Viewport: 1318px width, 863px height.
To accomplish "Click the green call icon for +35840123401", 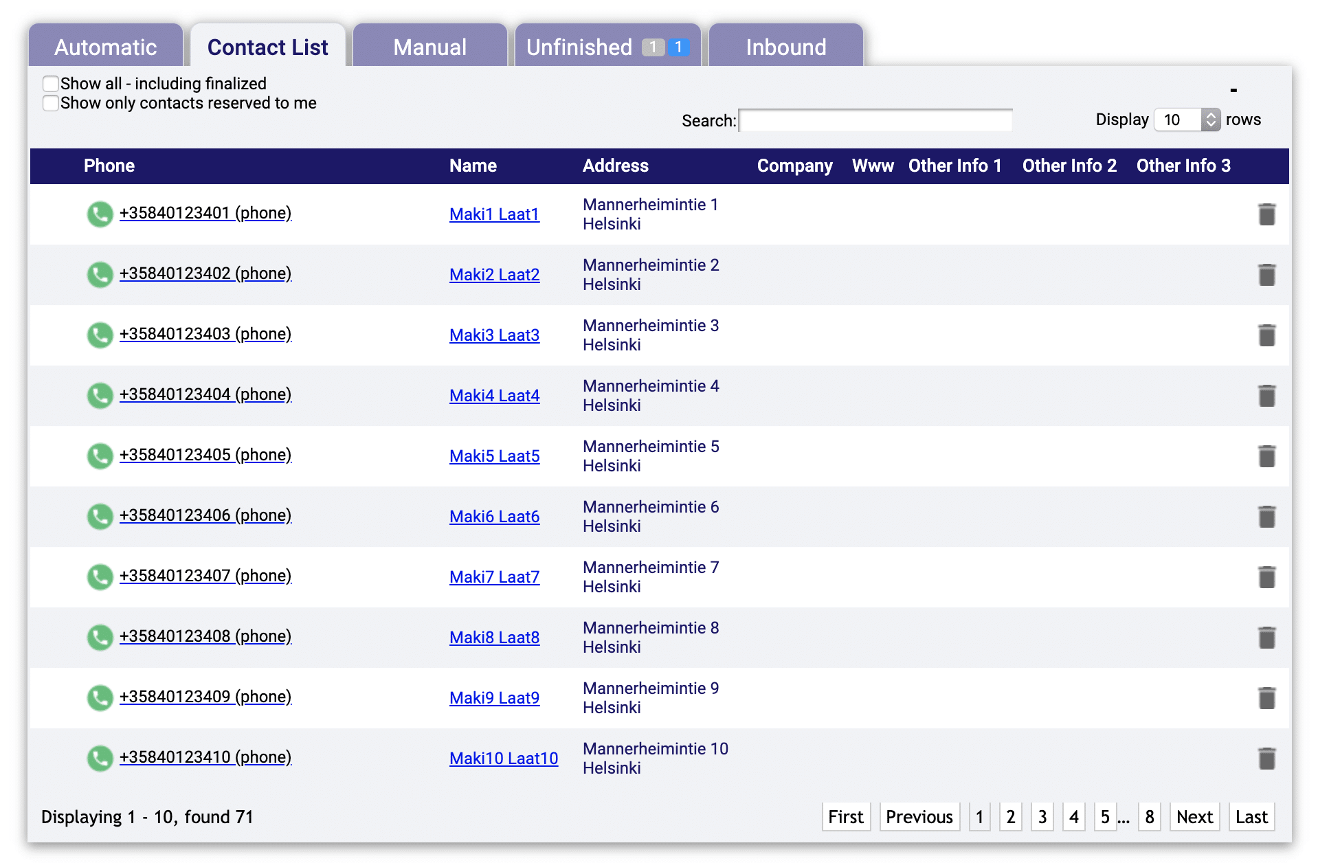I will coord(100,214).
